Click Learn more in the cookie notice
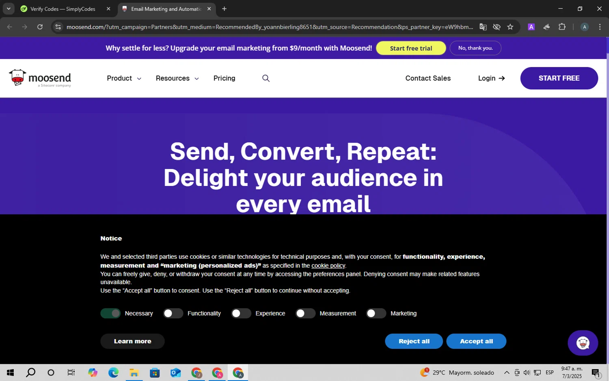The height and width of the screenshot is (381, 609). (x=132, y=341)
